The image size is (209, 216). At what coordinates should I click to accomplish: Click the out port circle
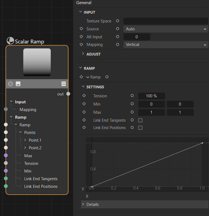coord(68,94)
